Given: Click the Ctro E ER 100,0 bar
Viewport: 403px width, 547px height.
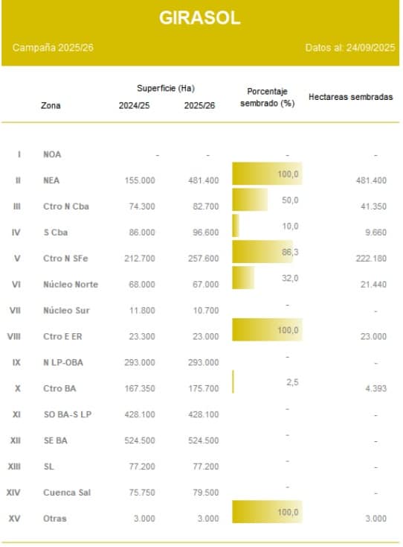Looking at the screenshot, I should click(267, 329).
